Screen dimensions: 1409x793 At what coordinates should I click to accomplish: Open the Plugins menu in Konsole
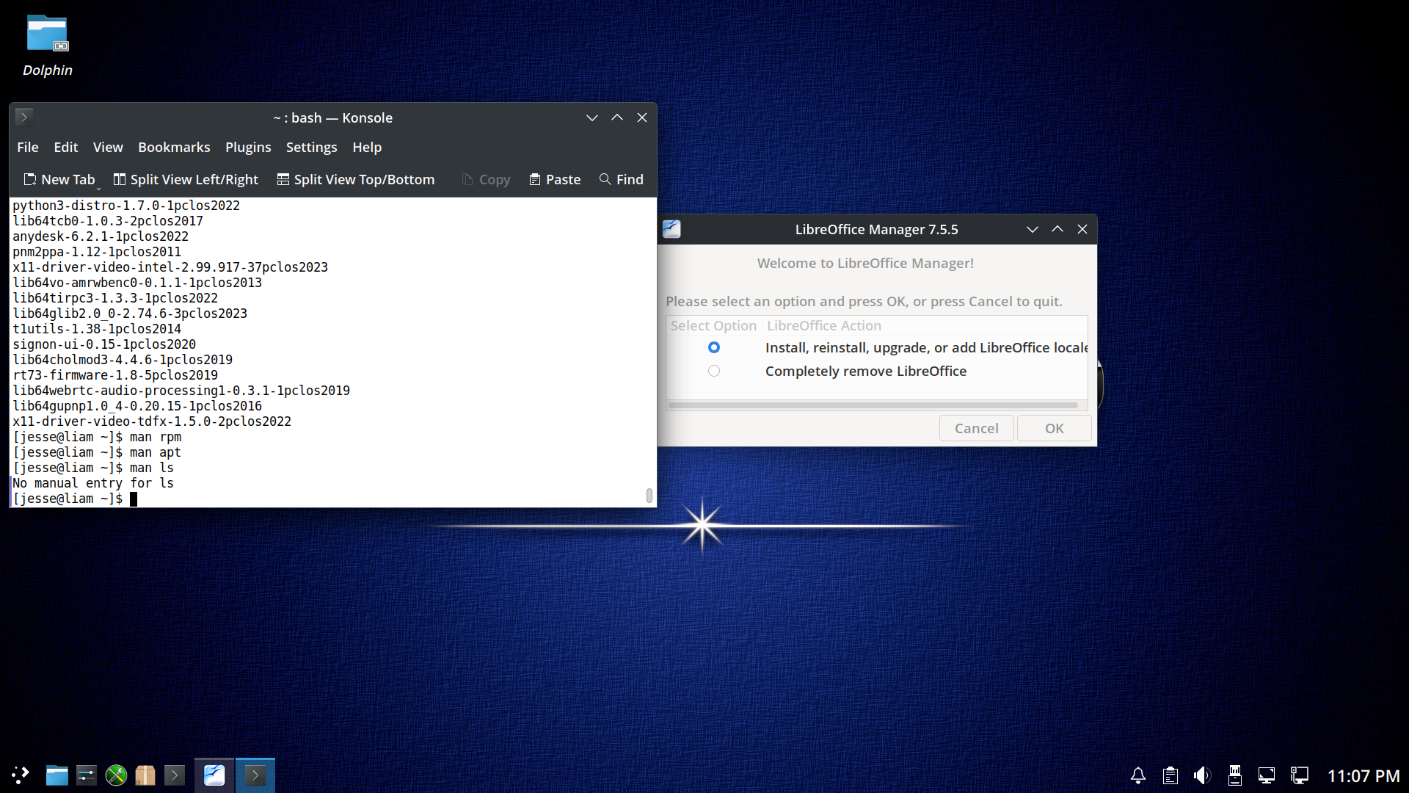coord(248,147)
